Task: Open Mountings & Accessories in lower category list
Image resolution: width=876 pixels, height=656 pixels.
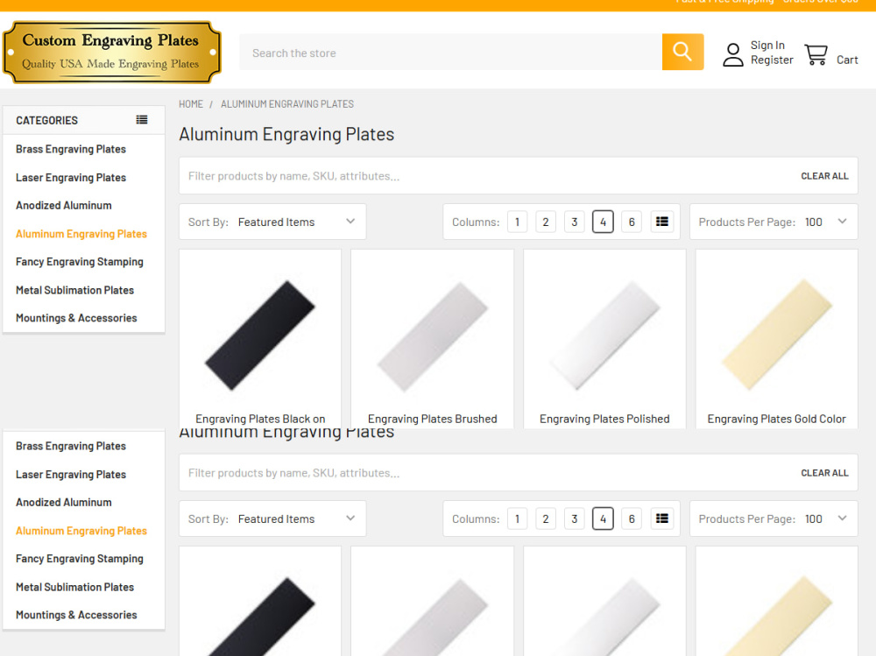Action: pyautogui.click(x=76, y=615)
